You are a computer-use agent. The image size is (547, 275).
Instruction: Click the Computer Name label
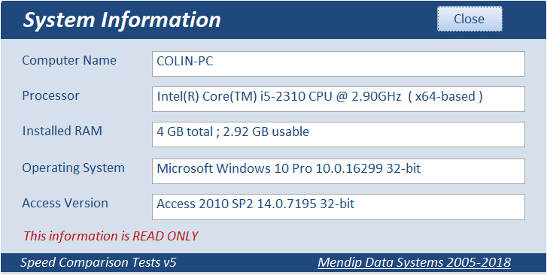click(69, 60)
